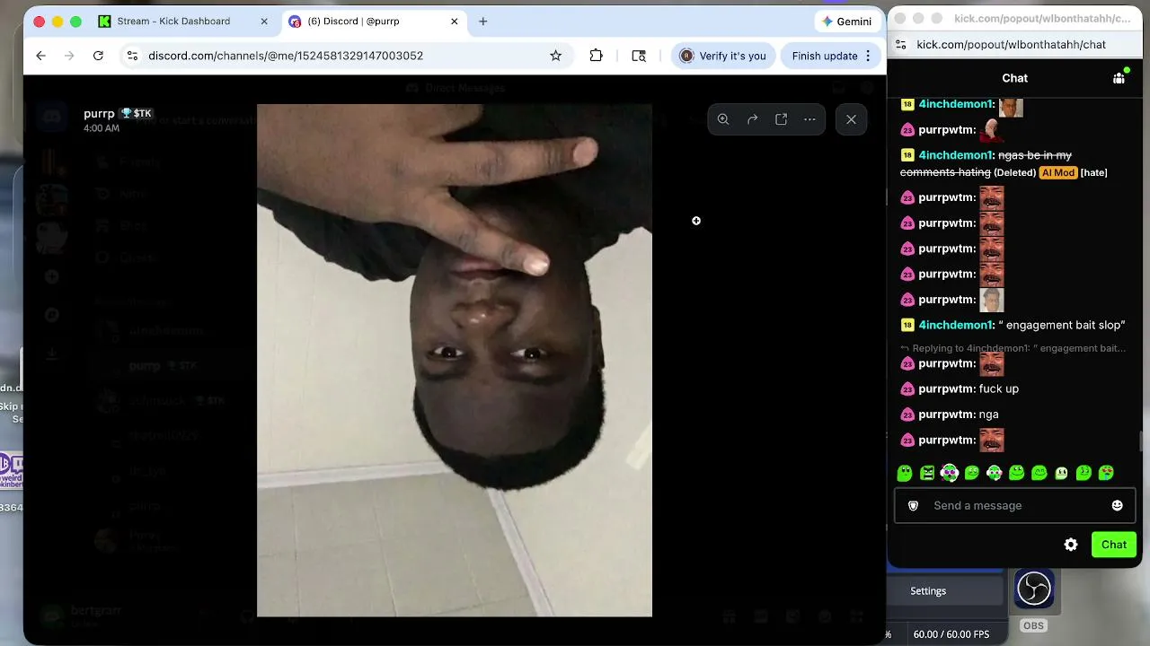Open the Chrome extensions puzzle icon
The height and width of the screenshot is (646, 1150).
[596, 56]
